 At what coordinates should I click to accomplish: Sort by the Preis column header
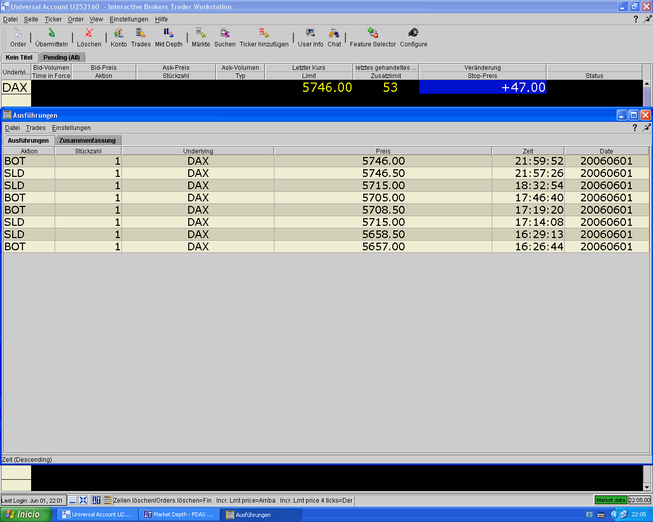(383, 151)
